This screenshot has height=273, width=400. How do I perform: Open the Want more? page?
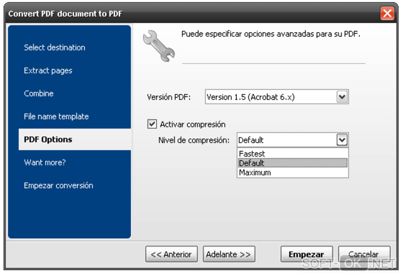(45, 162)
